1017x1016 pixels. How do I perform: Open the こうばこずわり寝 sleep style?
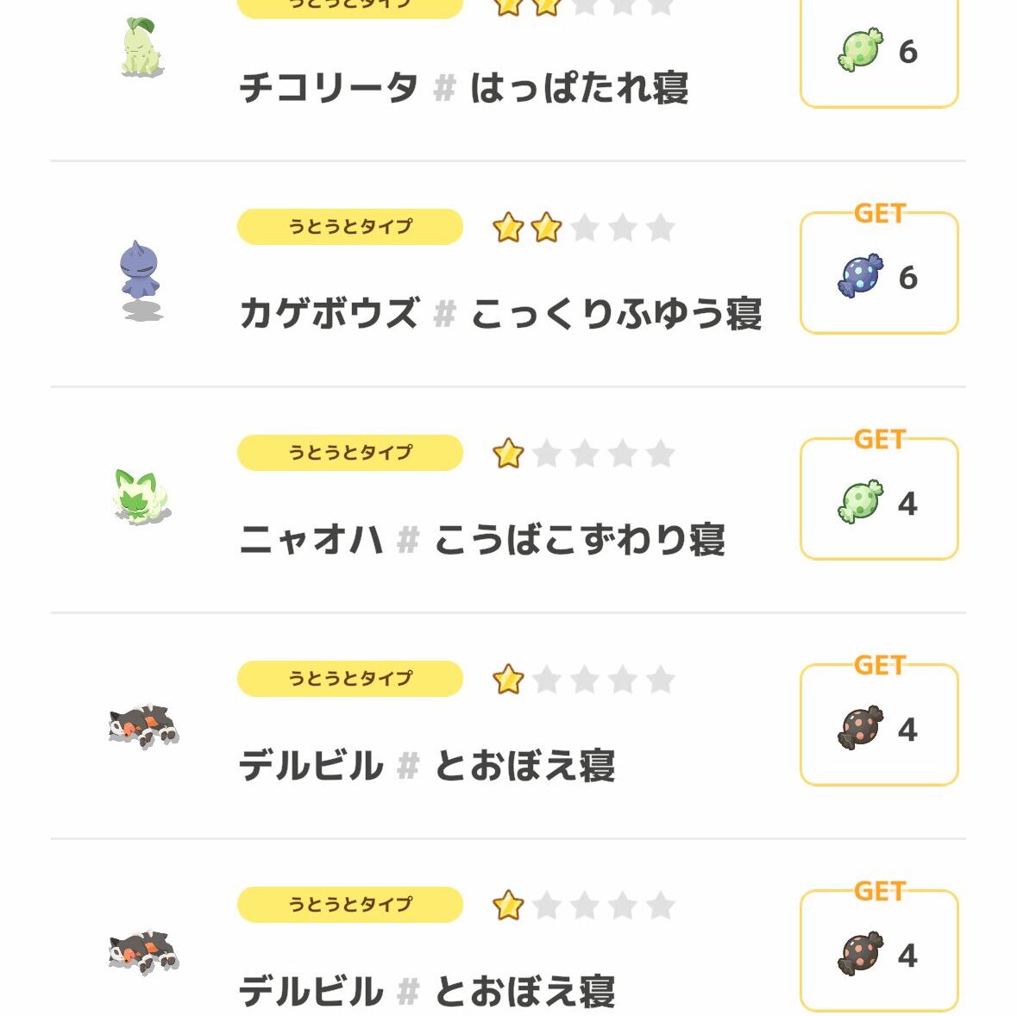[x=579, y=541]
